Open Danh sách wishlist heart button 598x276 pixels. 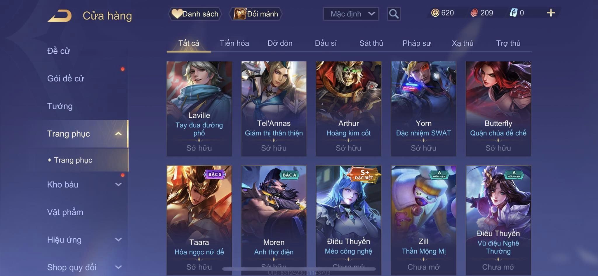195,14
